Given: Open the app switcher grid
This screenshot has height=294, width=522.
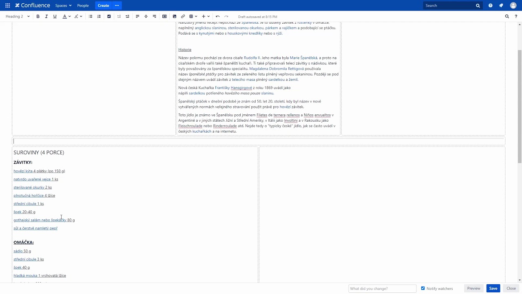Looking at the screenshot, I should coord(8,5).
